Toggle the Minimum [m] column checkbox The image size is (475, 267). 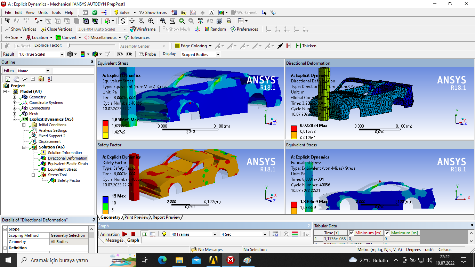(x=351, y=233)
